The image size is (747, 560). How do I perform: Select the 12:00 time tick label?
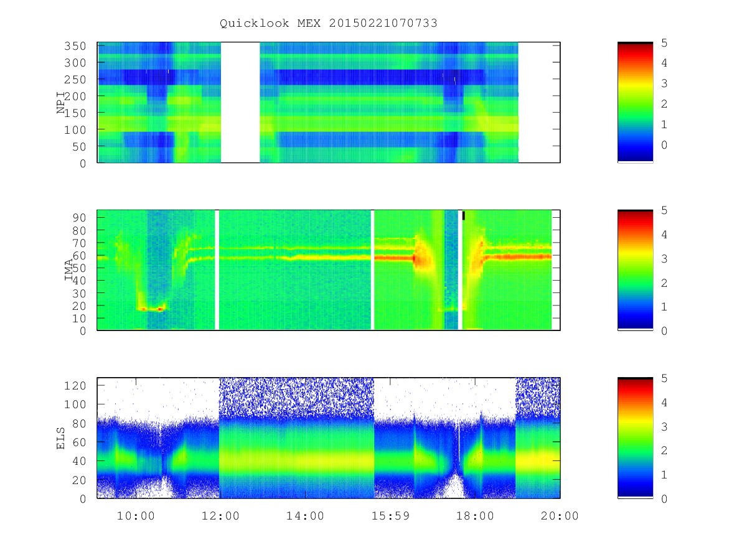coord(220,515)
